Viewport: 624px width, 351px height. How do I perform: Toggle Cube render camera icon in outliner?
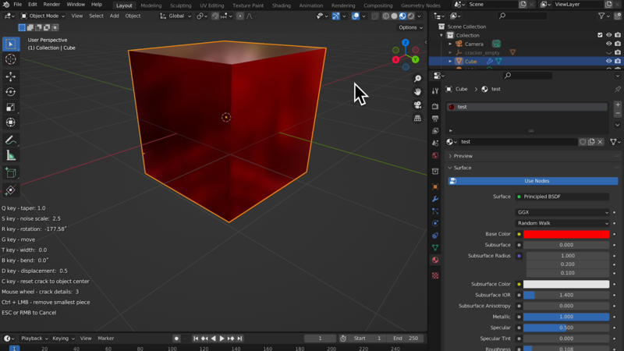(x=618, y=62)
